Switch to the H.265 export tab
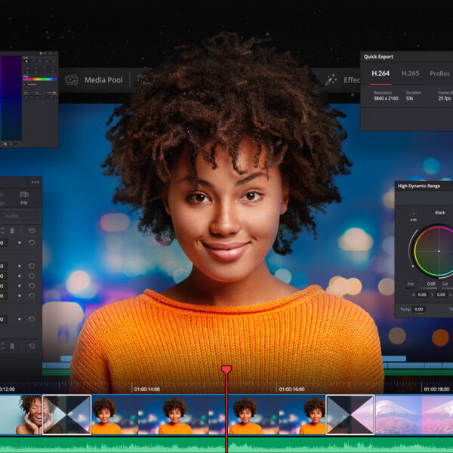453x453 pixels. [x=410, y=73]
